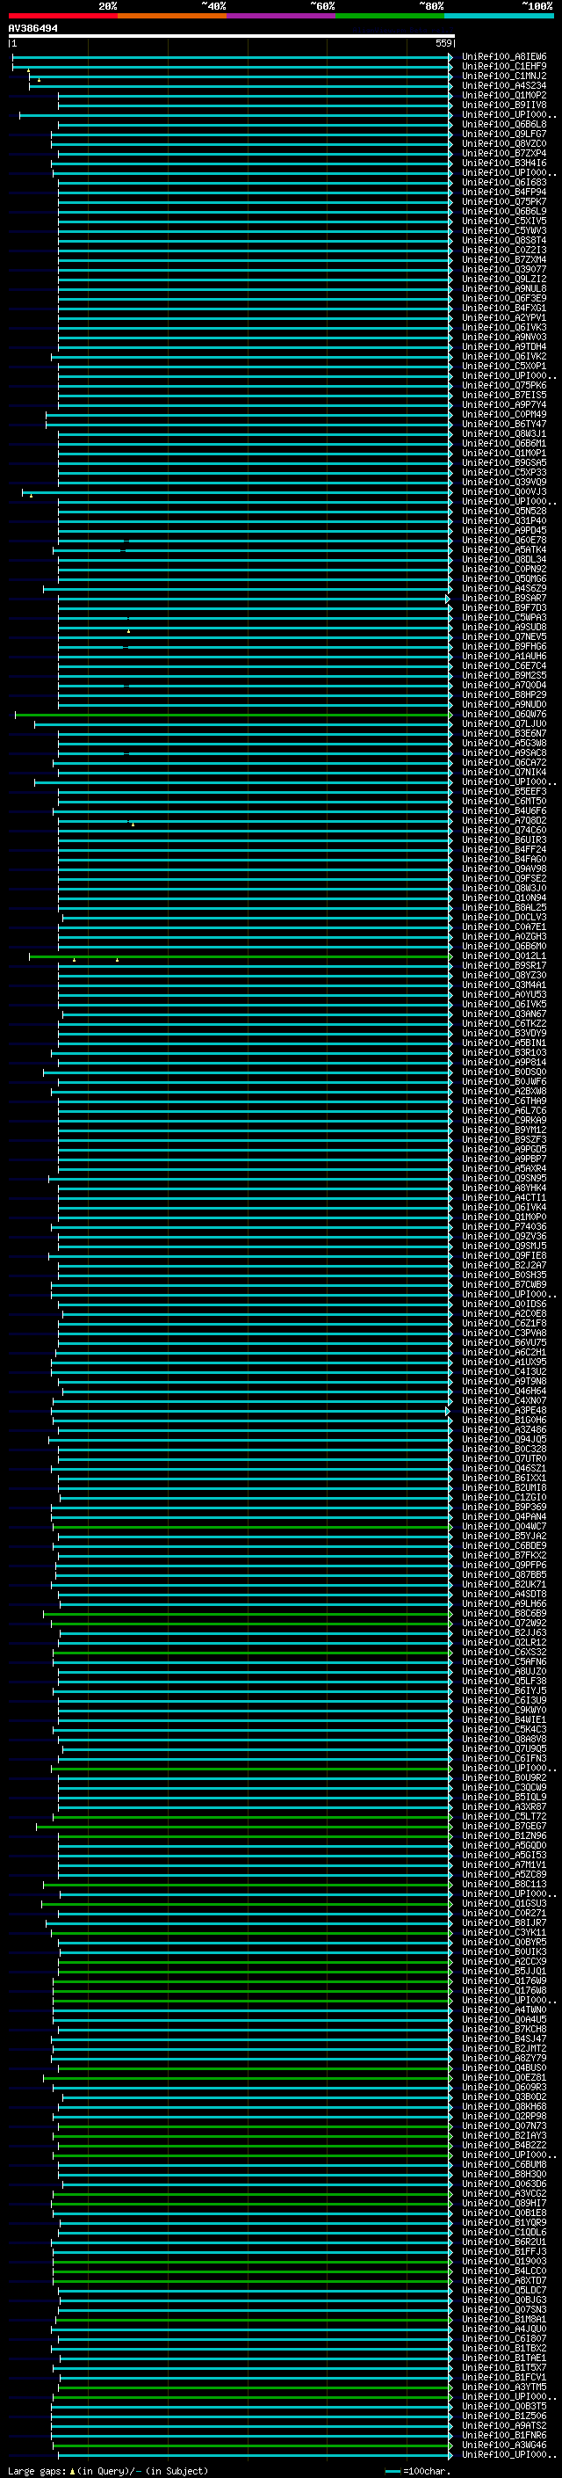Select the UniRef100_Q74C60 label
The width and height of the screenshot is (562, 2478).
click(503, 830)
